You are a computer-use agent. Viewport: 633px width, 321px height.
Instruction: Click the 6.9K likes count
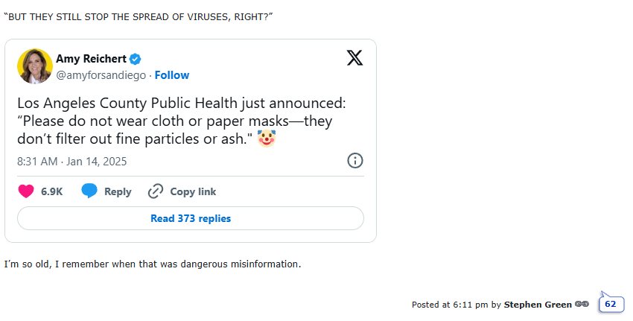pos(51,191)
